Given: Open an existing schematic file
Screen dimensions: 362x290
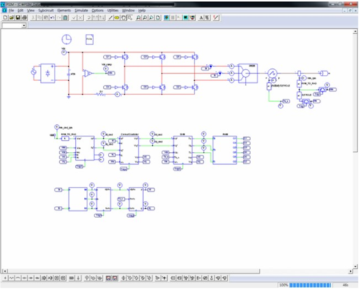Looking at the screenshot, I should [x=12, y=18].
